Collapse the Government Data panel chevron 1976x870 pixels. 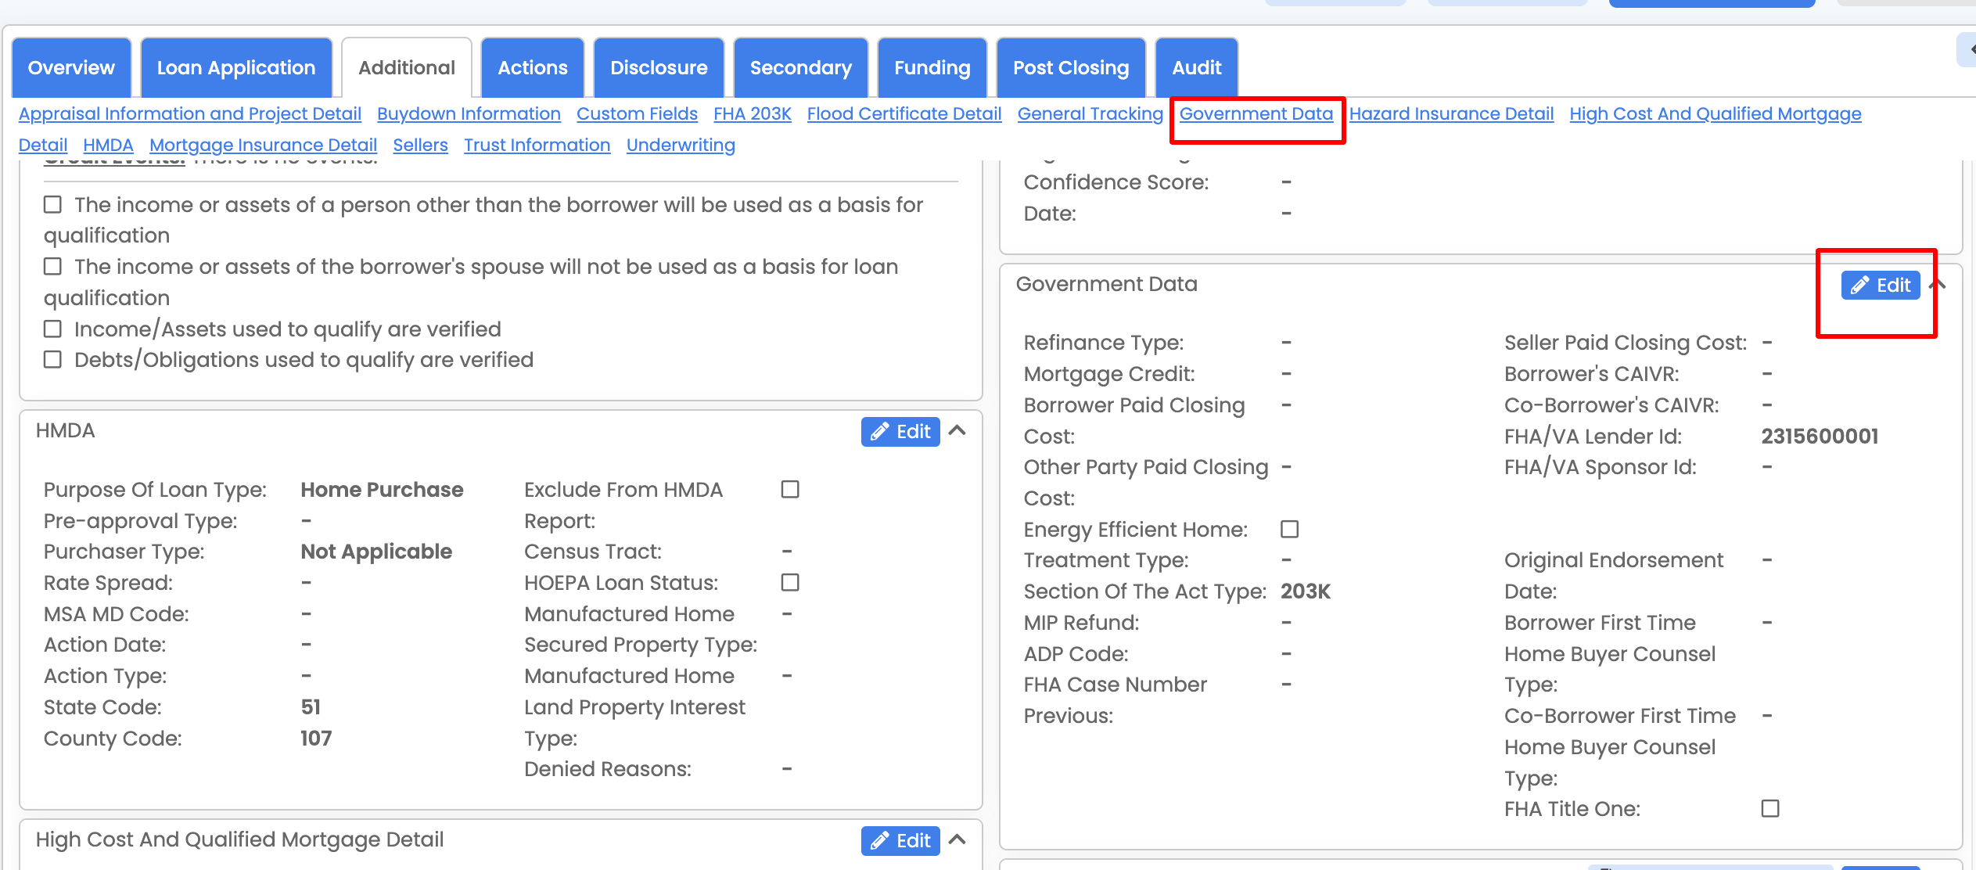1939,285
